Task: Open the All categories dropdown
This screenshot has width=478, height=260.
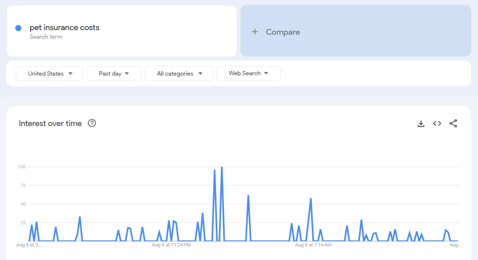Action: (179, 73)
